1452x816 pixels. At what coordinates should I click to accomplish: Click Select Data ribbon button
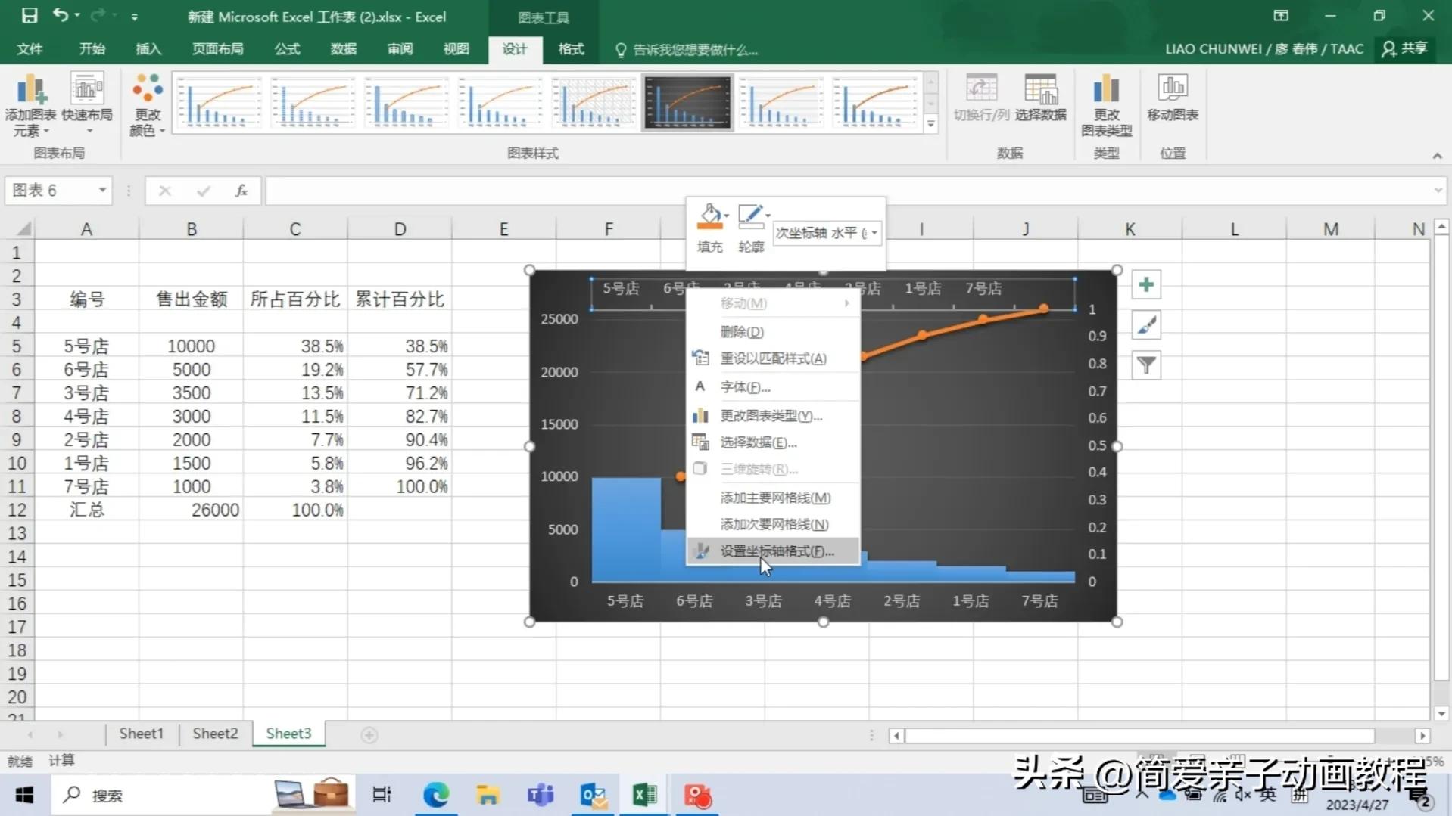click(1041, 98)
